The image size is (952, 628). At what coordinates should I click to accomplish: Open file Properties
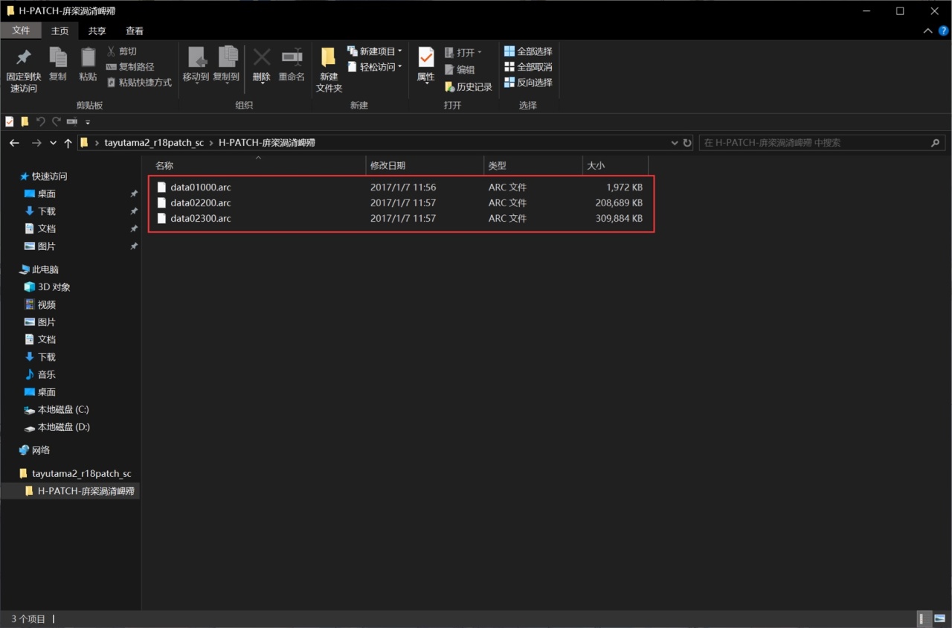tap(426, 65)
